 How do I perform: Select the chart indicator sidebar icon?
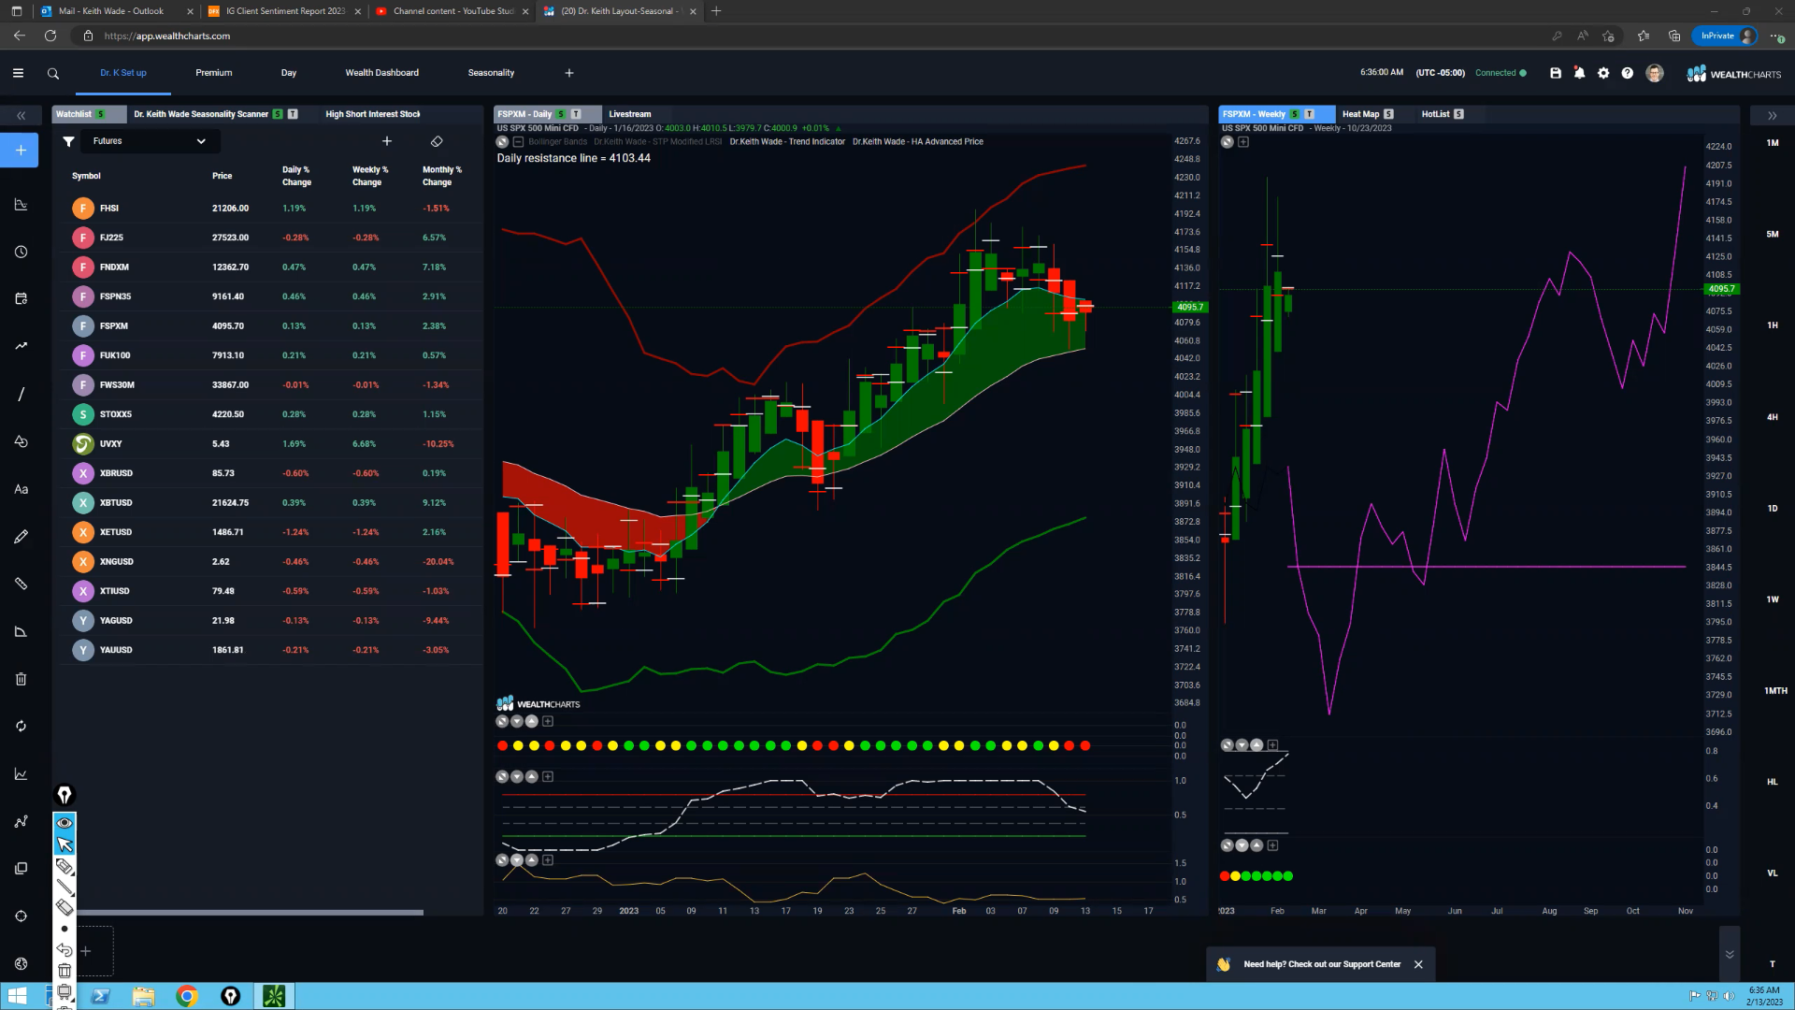pos(21,205)
